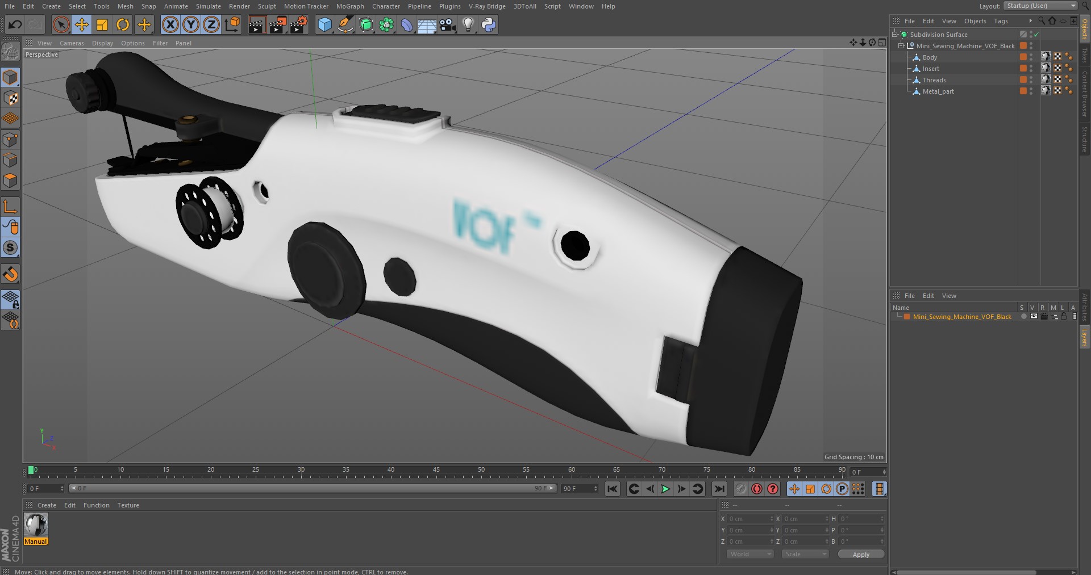Image resolution: width=1091 pixels, height=575 pixels.
Task: Click the timeline preview range slider
Action: [x=313, y=488]
